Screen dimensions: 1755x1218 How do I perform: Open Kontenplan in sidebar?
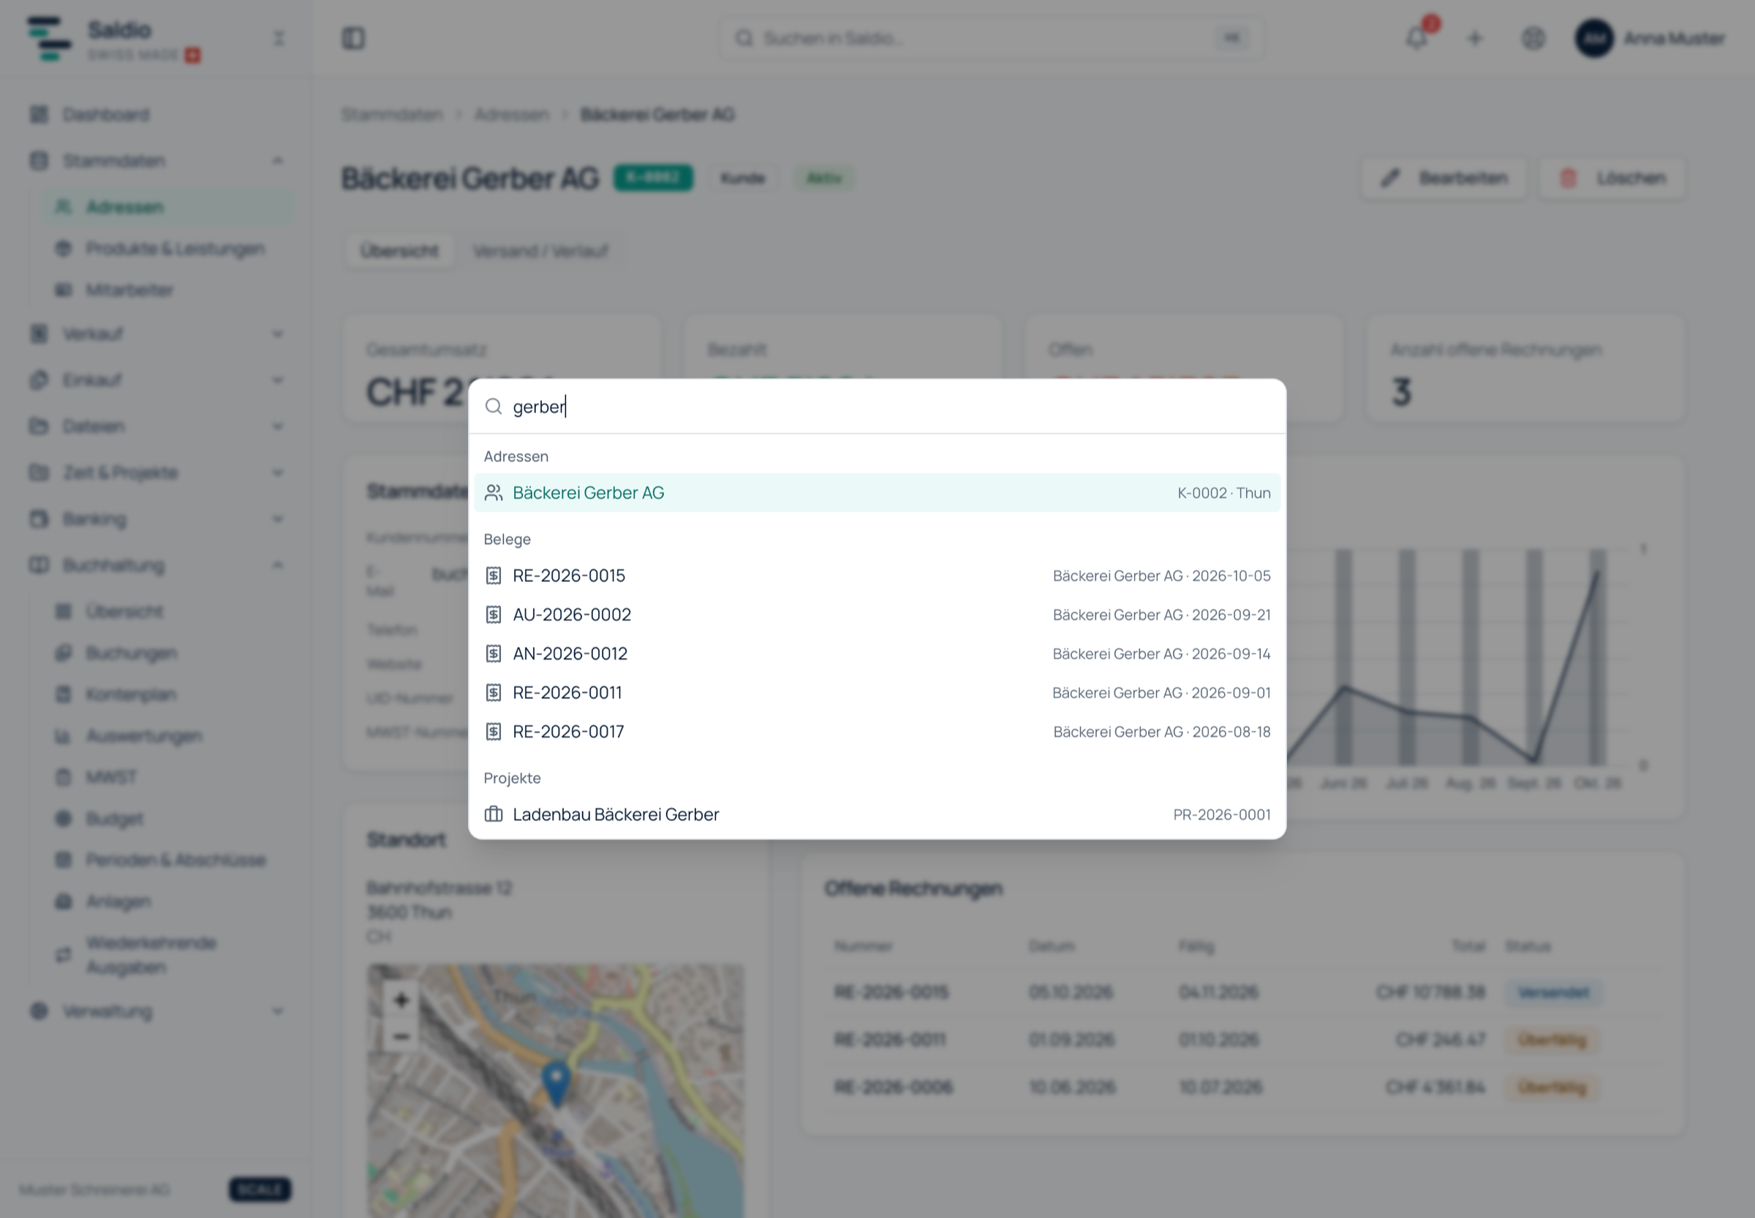169,695
